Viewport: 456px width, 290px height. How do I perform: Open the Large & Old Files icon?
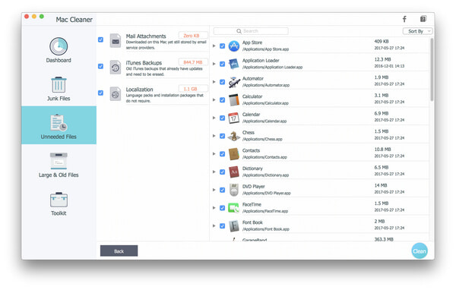point(59,161)
